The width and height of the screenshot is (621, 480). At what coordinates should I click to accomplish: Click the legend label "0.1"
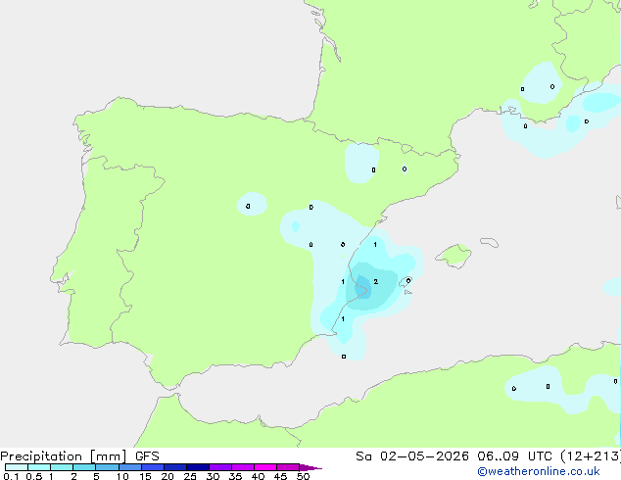click(11, 476)
